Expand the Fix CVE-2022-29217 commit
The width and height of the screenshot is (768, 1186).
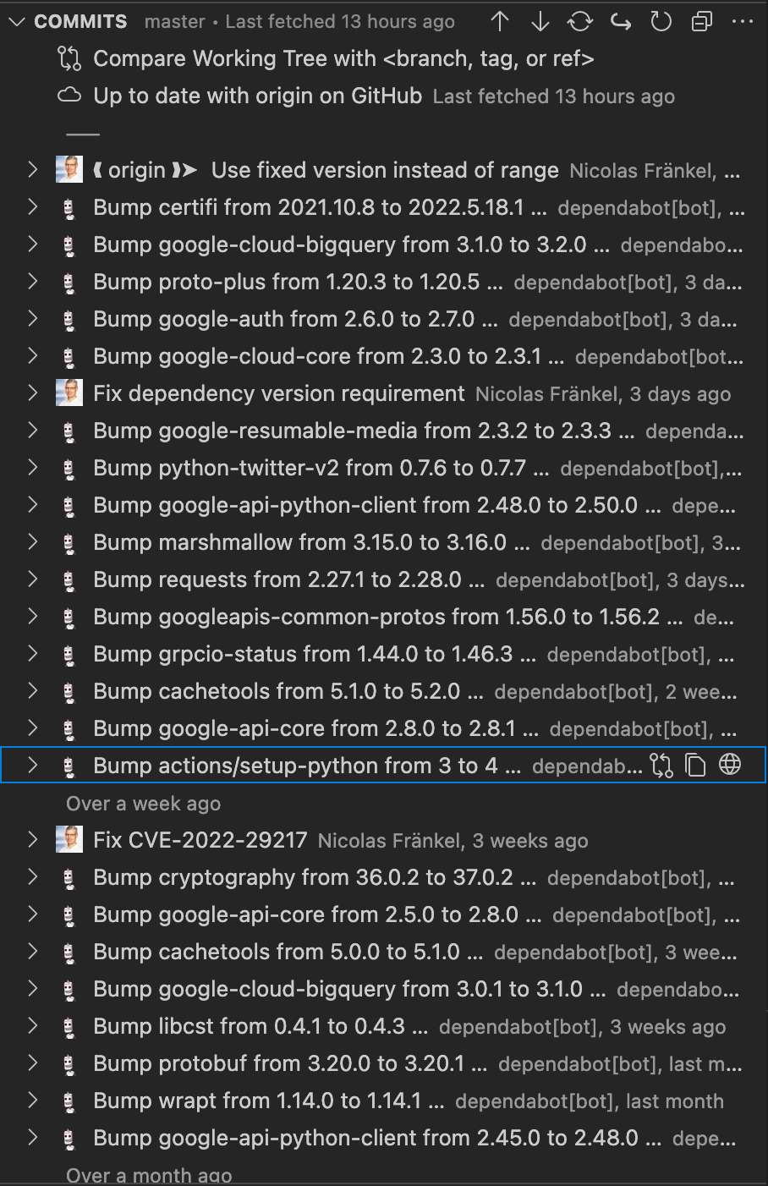33,840
